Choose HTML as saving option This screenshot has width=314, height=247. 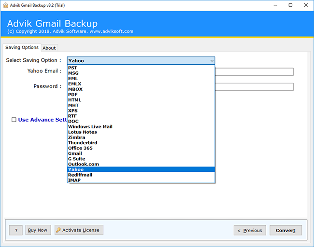coord(141,100)
